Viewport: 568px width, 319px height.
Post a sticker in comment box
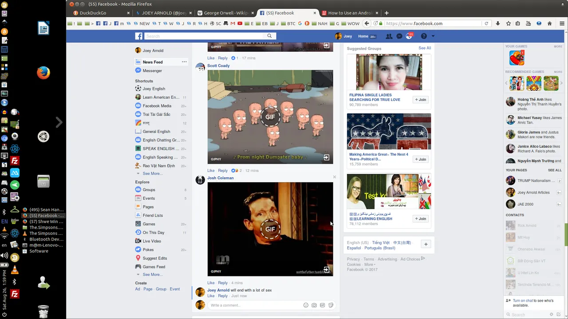(331, 305)
